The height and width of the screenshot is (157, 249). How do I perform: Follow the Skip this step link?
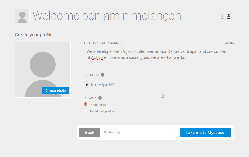tap(112, 133)
